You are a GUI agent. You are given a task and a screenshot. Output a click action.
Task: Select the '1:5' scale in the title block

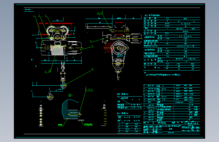197,129
